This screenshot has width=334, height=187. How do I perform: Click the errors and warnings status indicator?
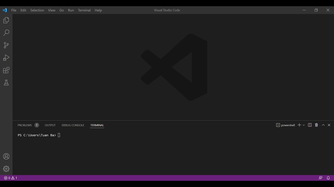pos(11,178)
